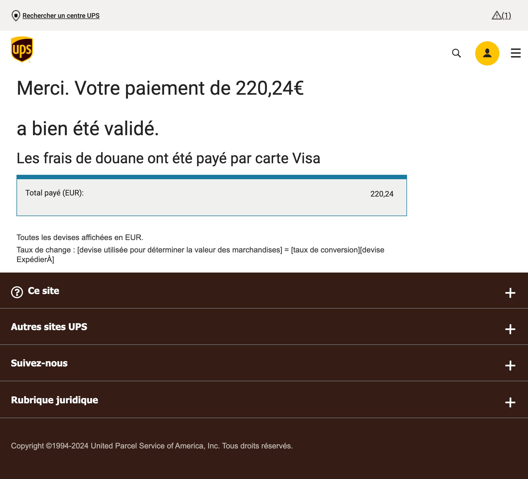Click the Rubrique juridique heading

coord(54,400)
